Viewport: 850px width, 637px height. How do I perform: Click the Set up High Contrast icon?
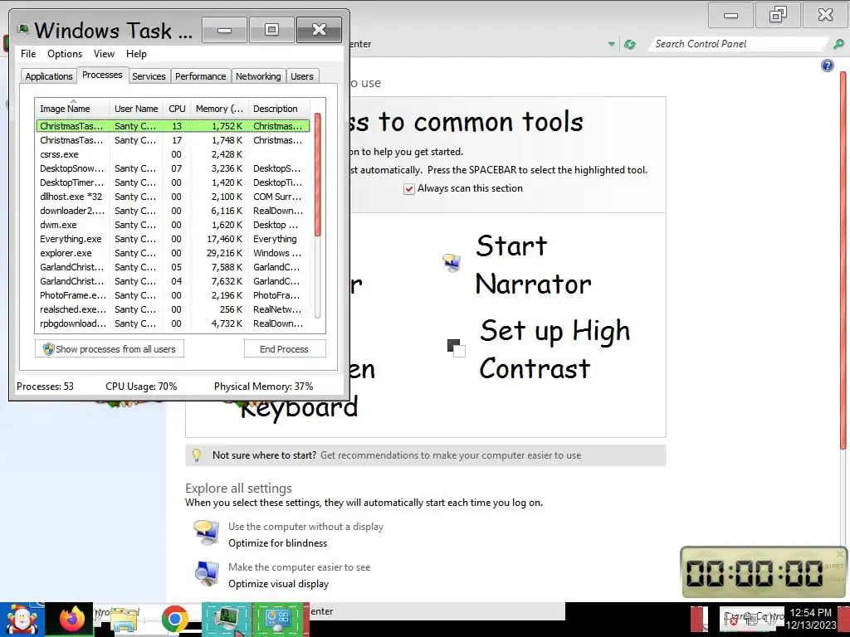(456, 348)
